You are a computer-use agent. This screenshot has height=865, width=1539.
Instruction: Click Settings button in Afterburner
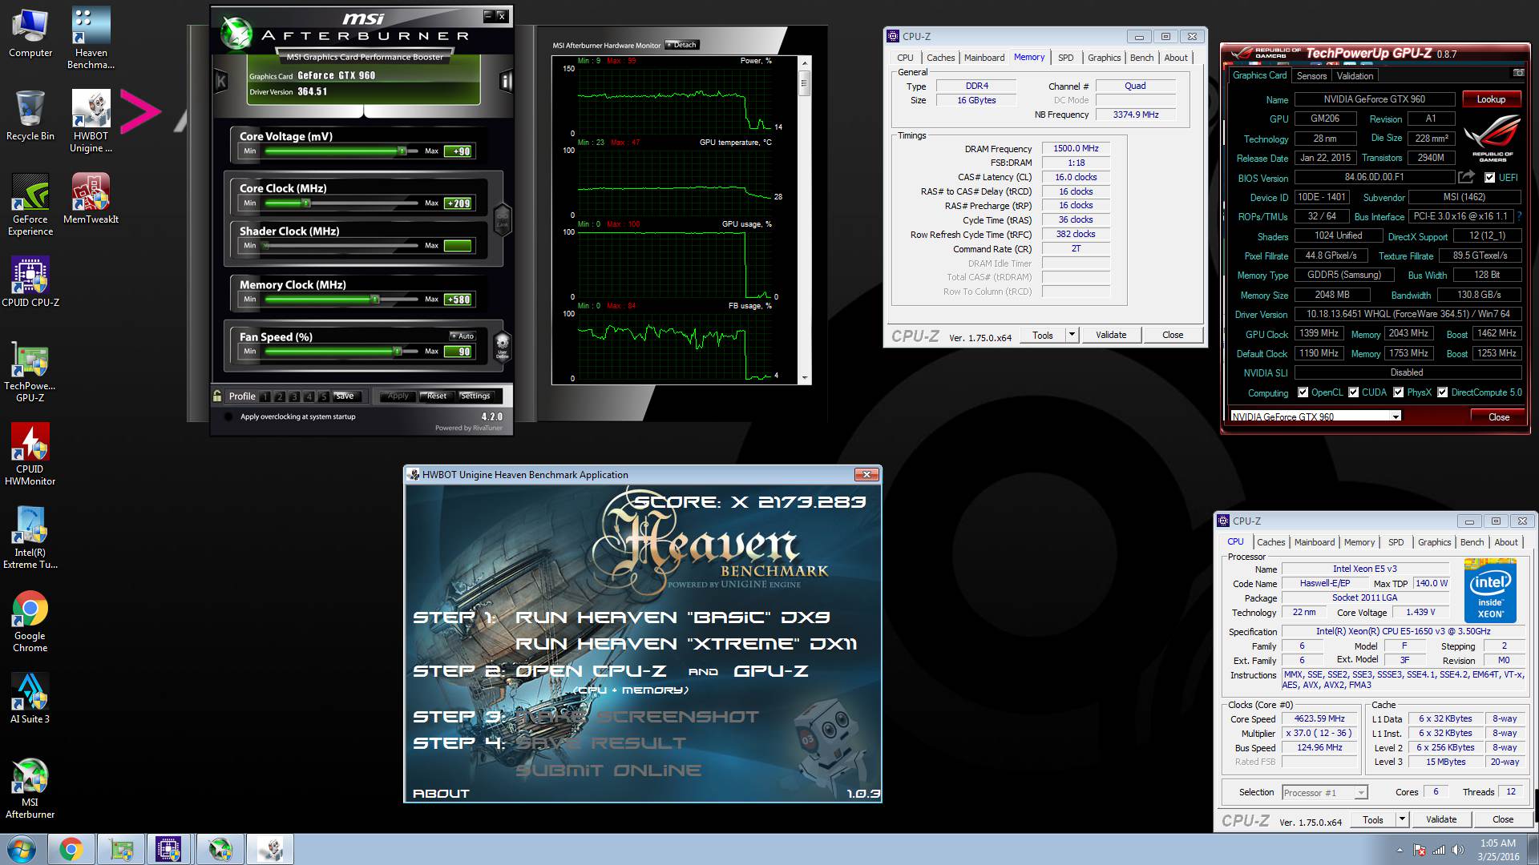475,396
